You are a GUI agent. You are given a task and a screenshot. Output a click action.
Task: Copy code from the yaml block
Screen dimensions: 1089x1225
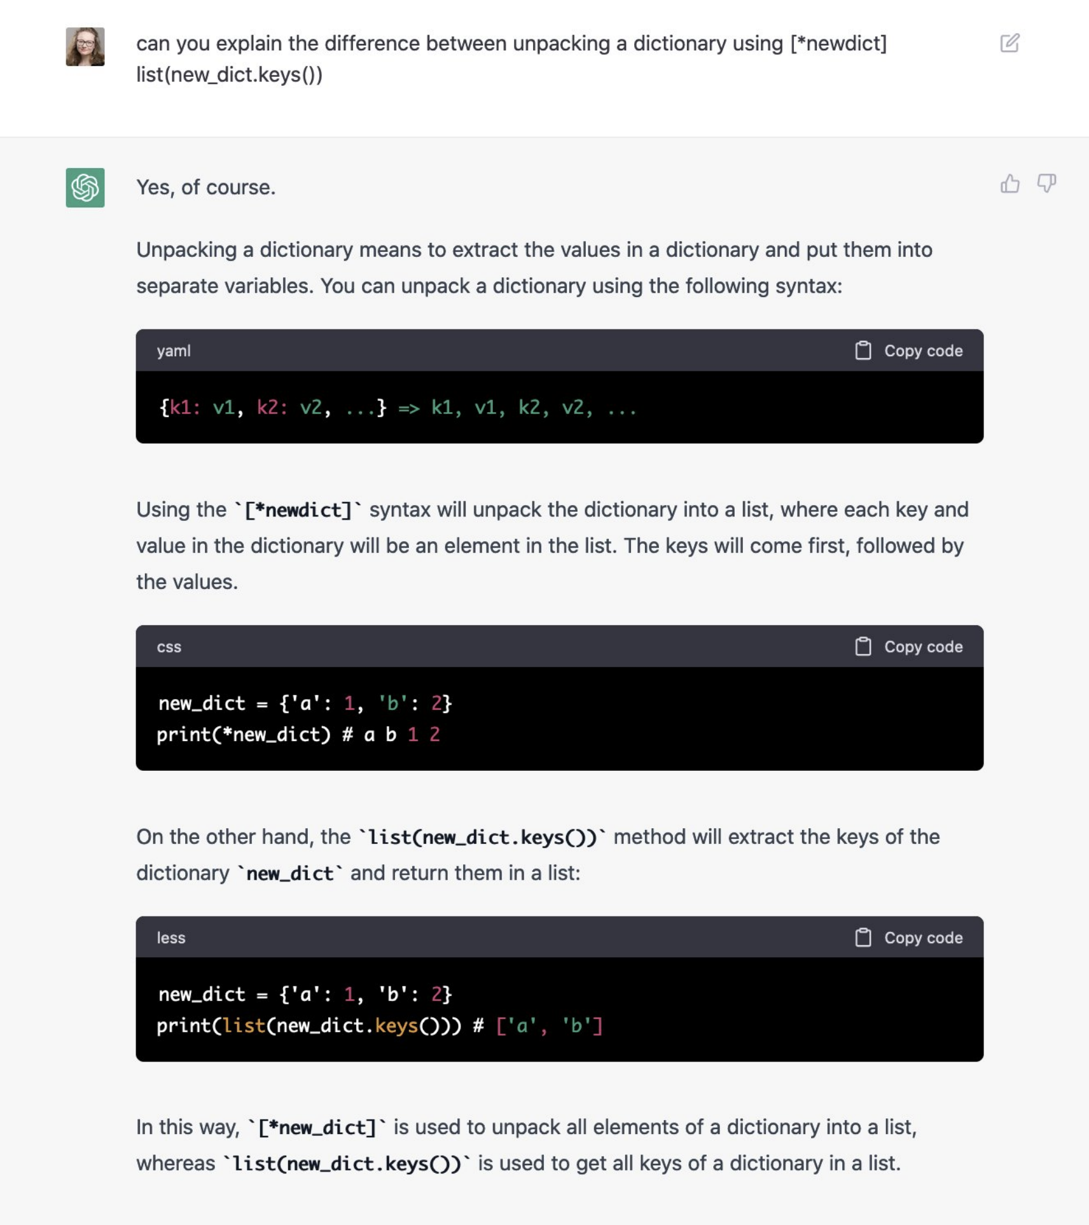pos(908,350)
